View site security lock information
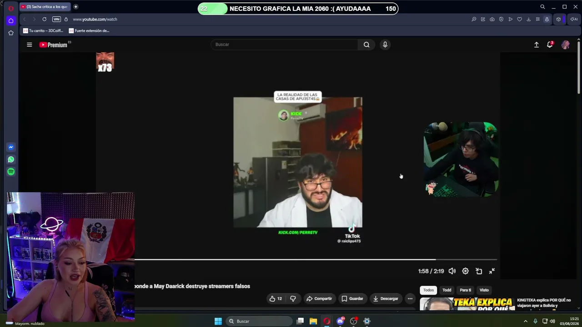The height and width of the screenshot is (327, 582). pyautogui.click(x=66, y=19)
